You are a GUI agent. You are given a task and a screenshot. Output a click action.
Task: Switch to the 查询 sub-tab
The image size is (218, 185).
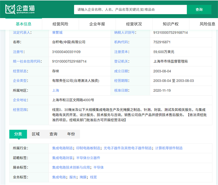click(53, 134)
